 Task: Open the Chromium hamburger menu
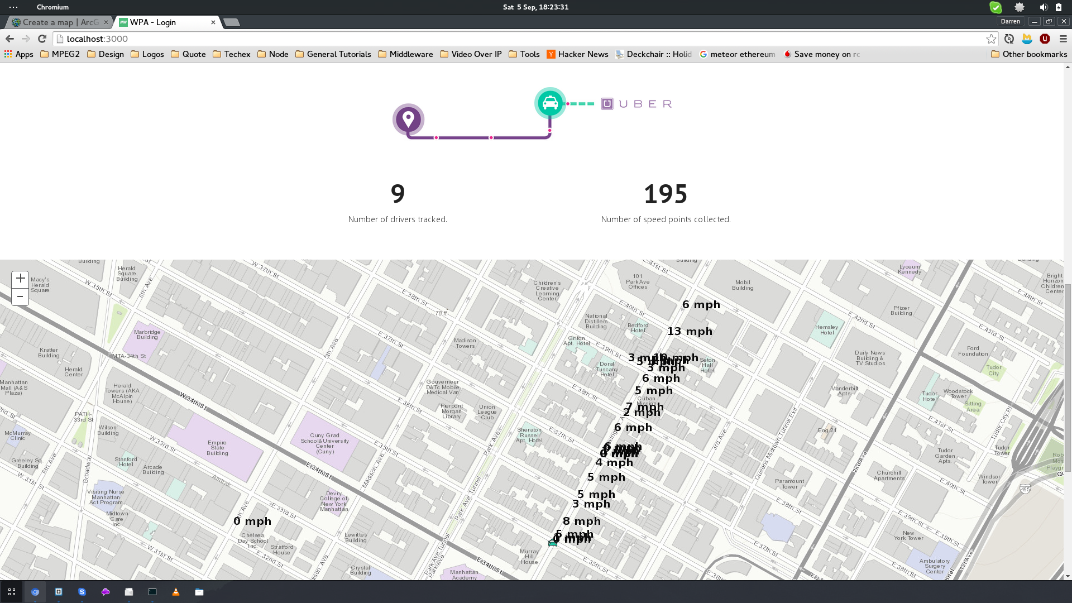click(x=1063, y=39)
